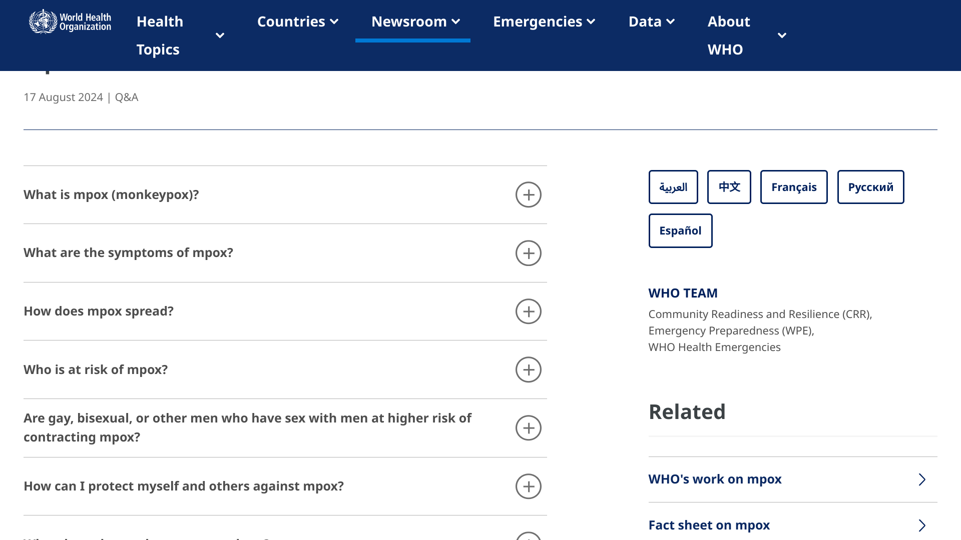Open the Emergencies menu
This screenshot has height=540, width=961.
pos(544,21)
